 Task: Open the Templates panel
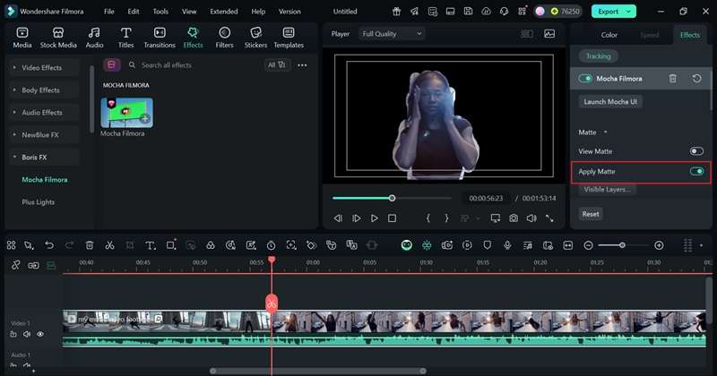(x=289, y=38)
